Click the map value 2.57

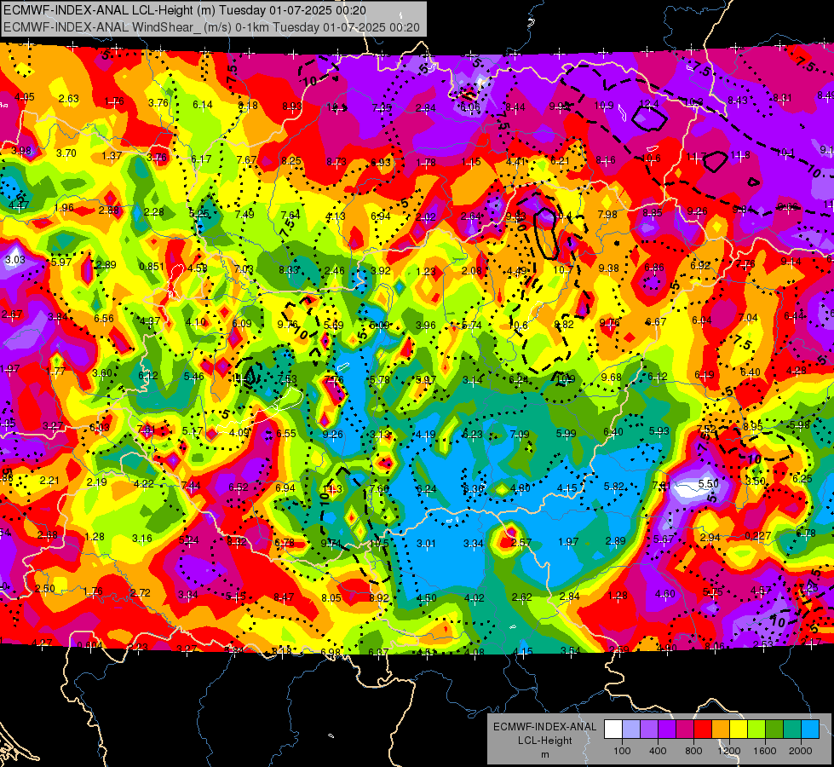[521, 542]
